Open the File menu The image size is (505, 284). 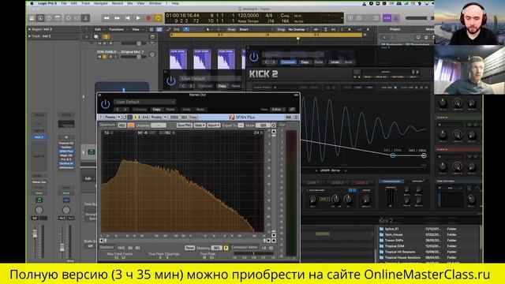(64, 3)
